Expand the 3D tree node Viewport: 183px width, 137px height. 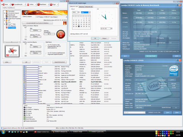coord(5,21)
